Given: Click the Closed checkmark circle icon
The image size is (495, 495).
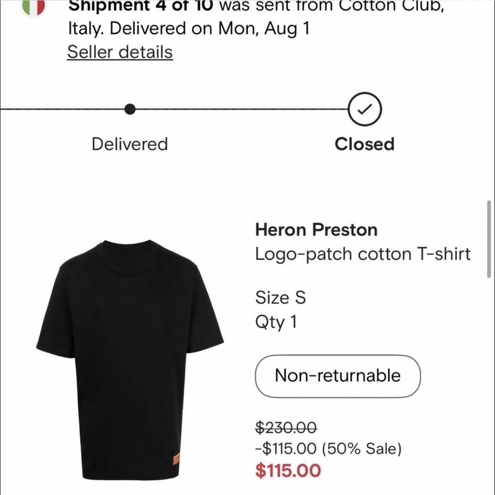Looking at the screenshot, I should [x=365, y=109].
